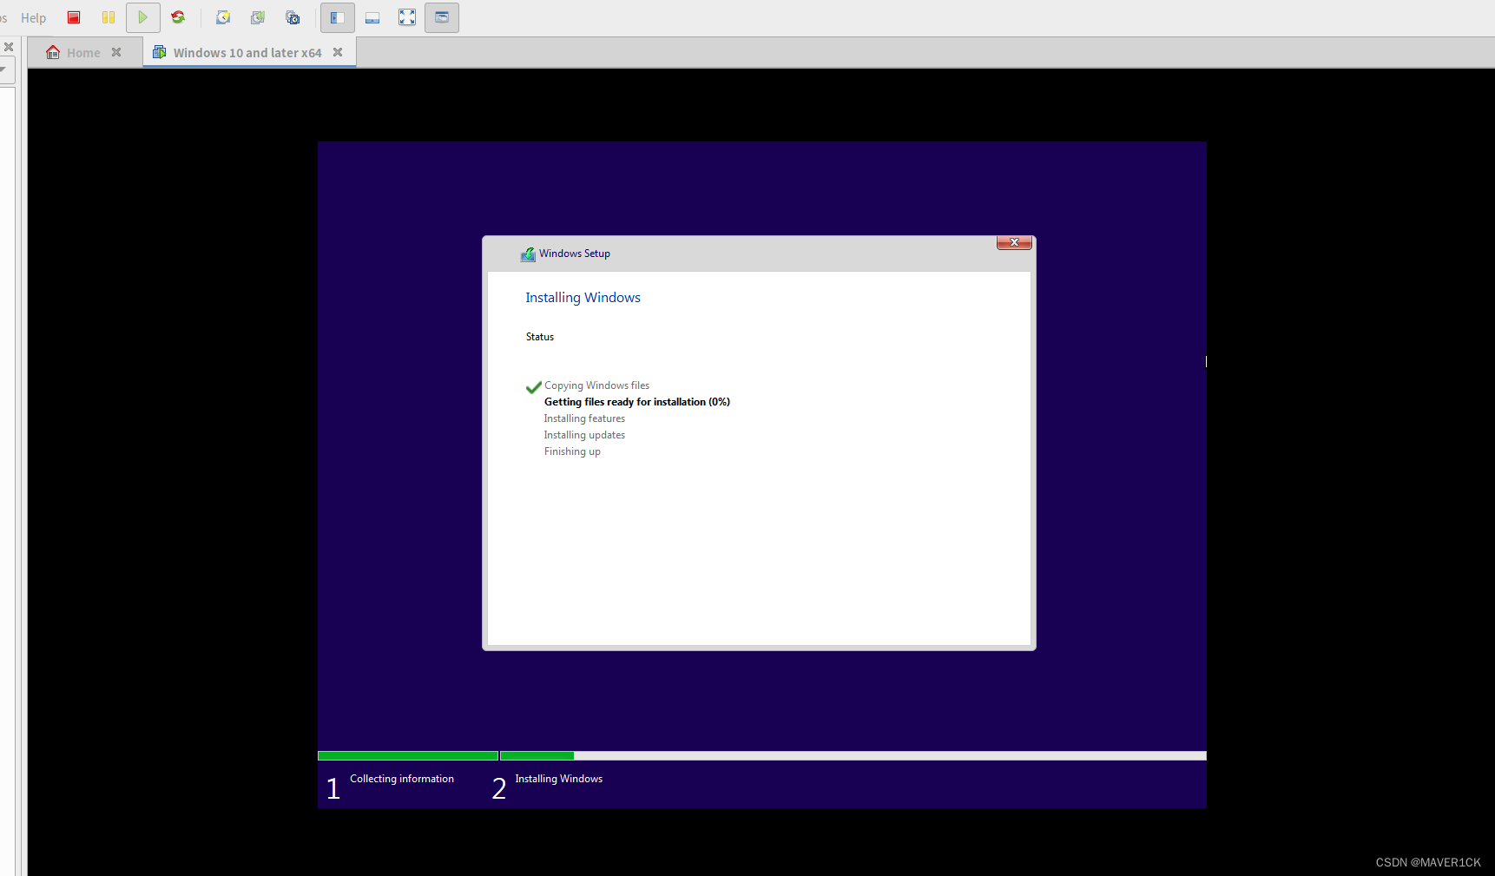This screenshot has height=876, width=1495.
Task: Click the Windows Setup title text
Action: (575, 254)
